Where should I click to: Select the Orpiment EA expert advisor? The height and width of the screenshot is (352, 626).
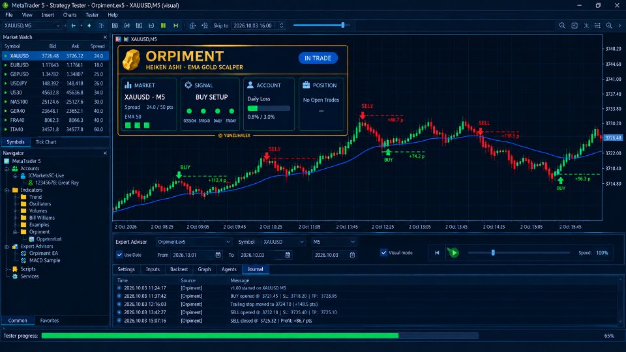pyautogui.click(x=43, y=253)
